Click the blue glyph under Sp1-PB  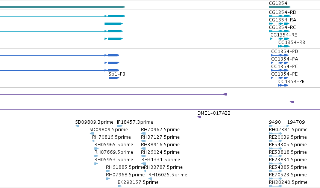pos(114,78)
